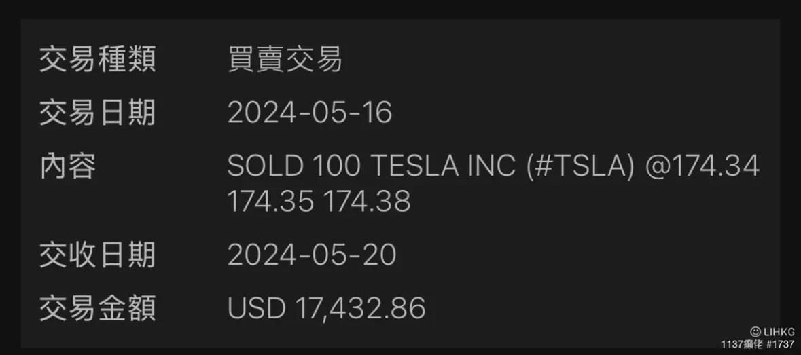Click the trade date 2024-05-16
Screen dimensions: 801x355
click(x=310, y=113)
